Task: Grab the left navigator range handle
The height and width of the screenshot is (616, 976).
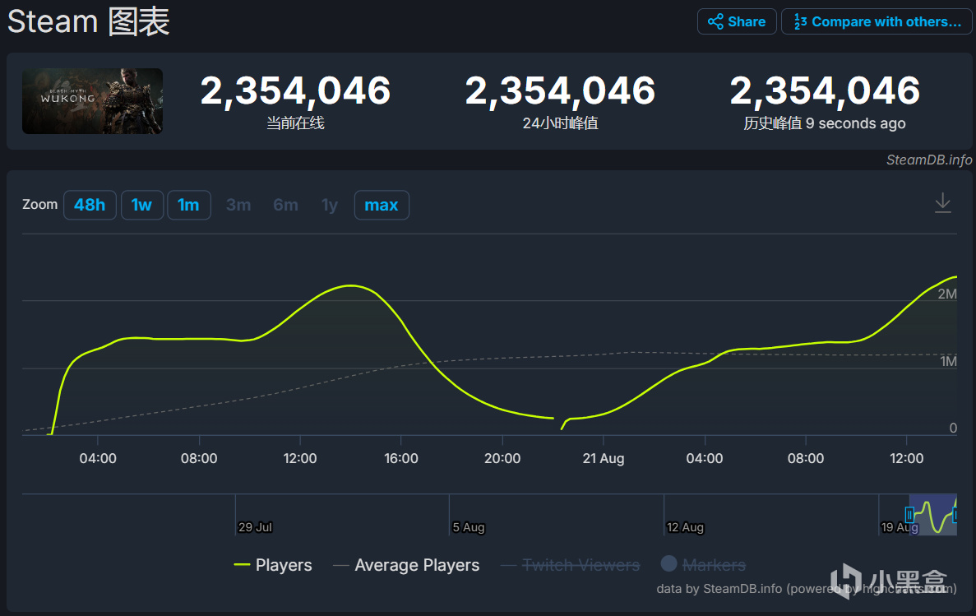Action: [x=909, y=515]
